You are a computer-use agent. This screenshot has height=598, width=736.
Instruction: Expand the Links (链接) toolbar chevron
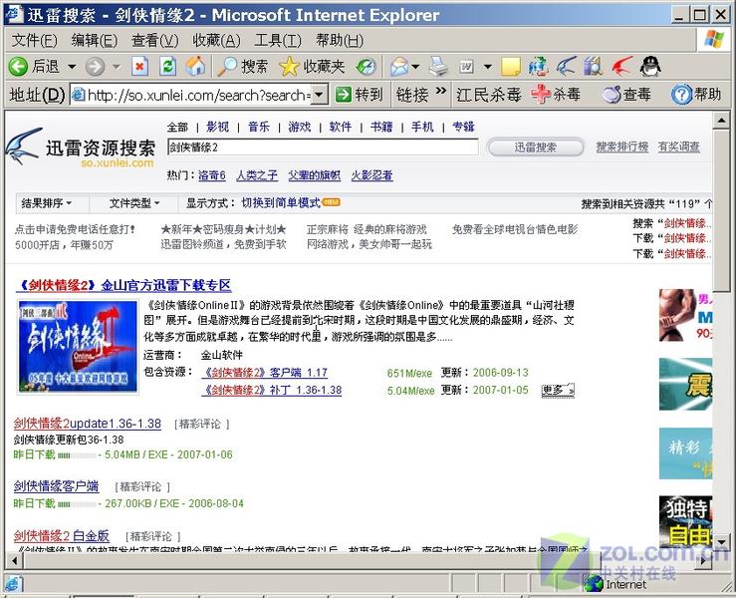click(x=440, y=90)
